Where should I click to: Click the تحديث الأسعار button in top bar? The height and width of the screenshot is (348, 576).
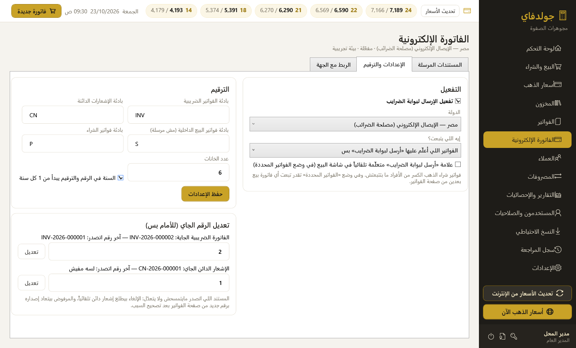tap(440, 11)
